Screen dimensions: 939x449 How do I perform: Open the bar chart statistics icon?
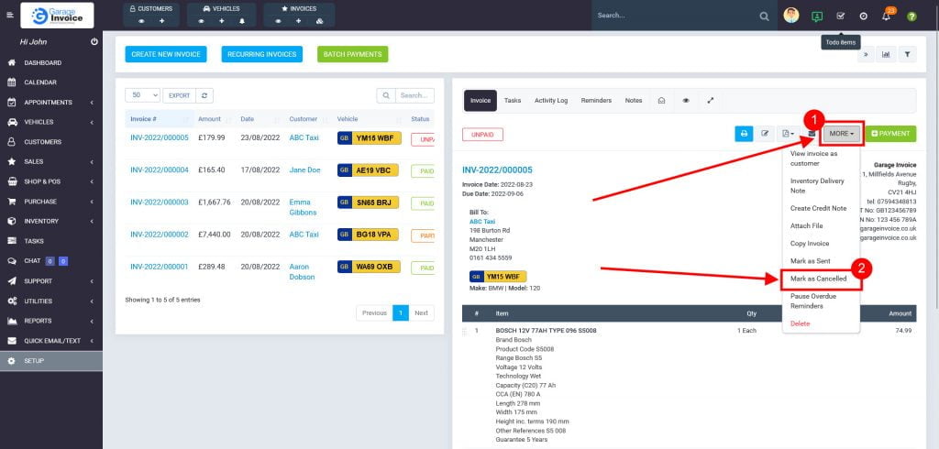coord(886,54)
